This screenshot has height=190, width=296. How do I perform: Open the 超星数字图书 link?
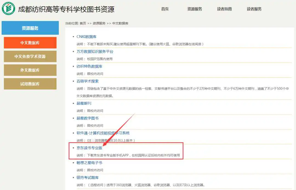coord(87,118)
